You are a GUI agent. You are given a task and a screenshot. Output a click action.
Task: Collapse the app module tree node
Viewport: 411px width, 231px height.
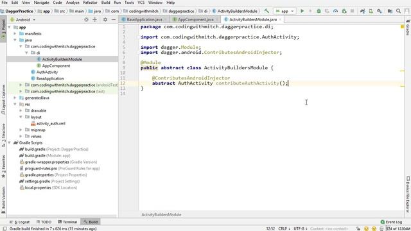coord(10,27)
